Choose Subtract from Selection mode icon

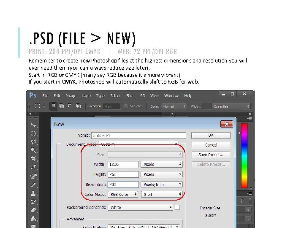point(70,106)
